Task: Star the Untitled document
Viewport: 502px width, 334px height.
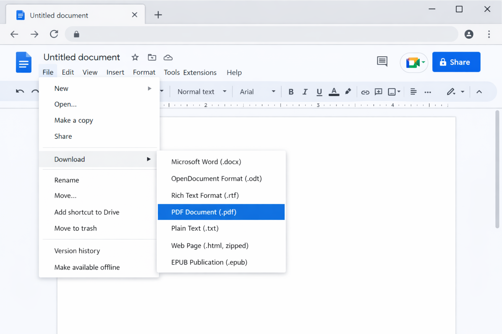Action: coord(135,58)
